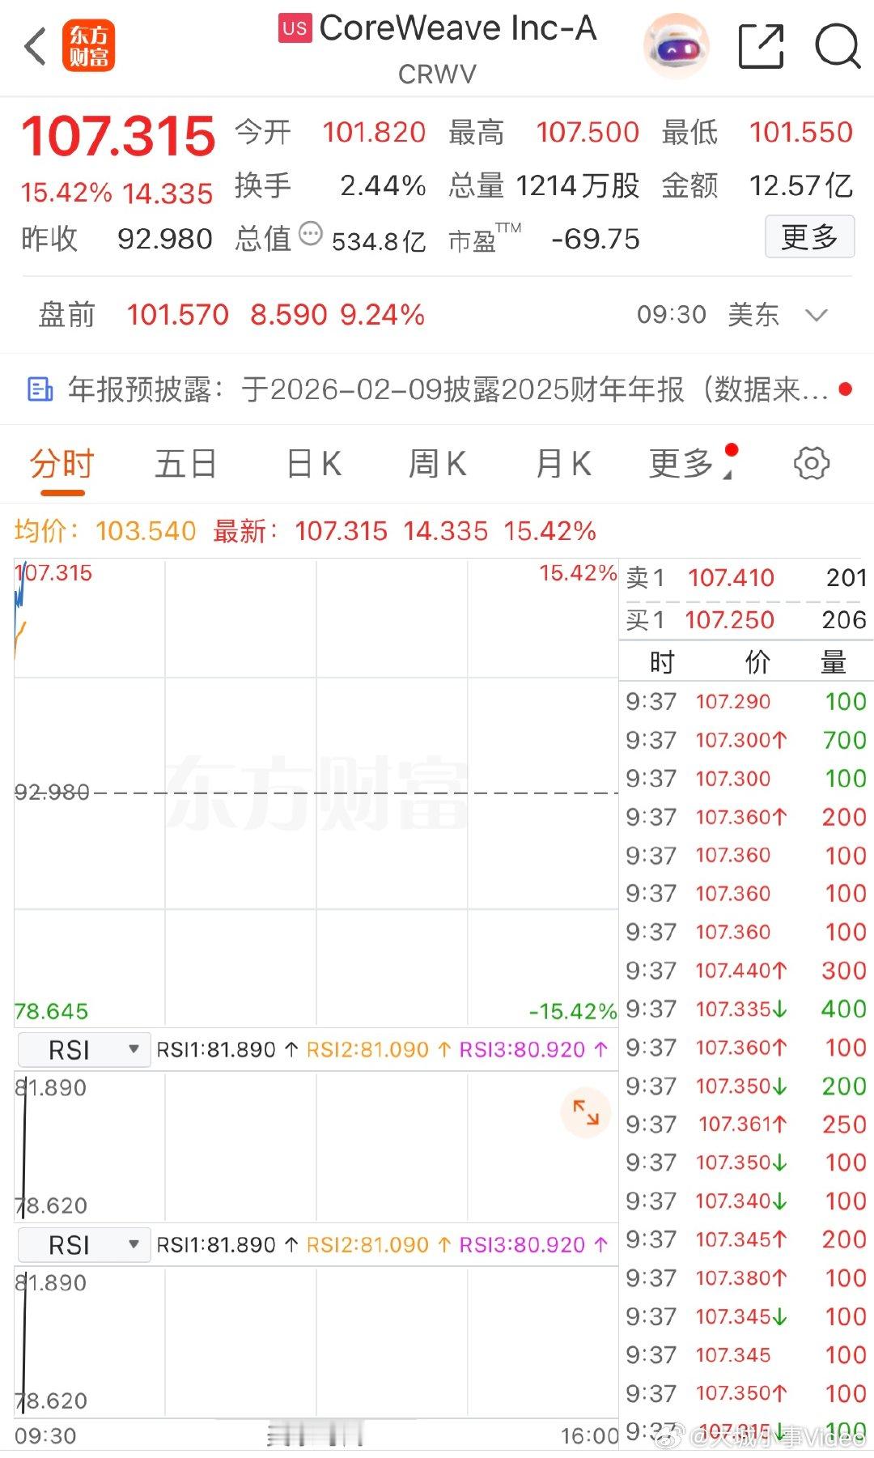Tap the 金额 12.57亿 value
The image size is (874, 1458).
point(801,185)
